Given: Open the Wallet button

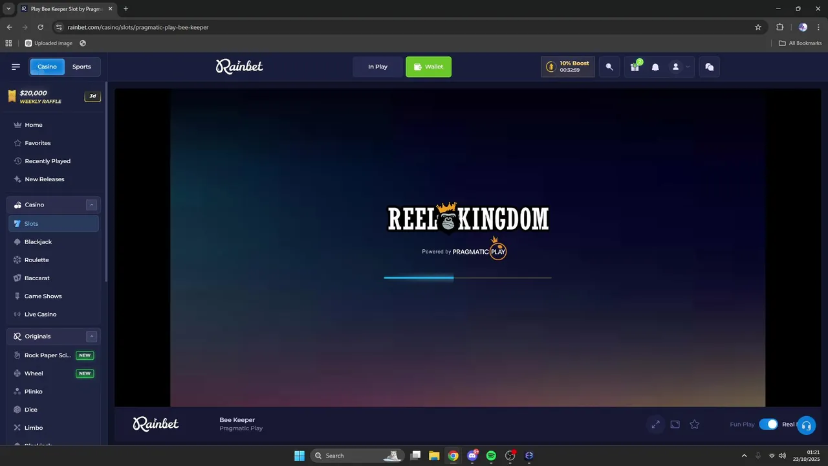Looking at the screenshot, I should click(428, 67).
